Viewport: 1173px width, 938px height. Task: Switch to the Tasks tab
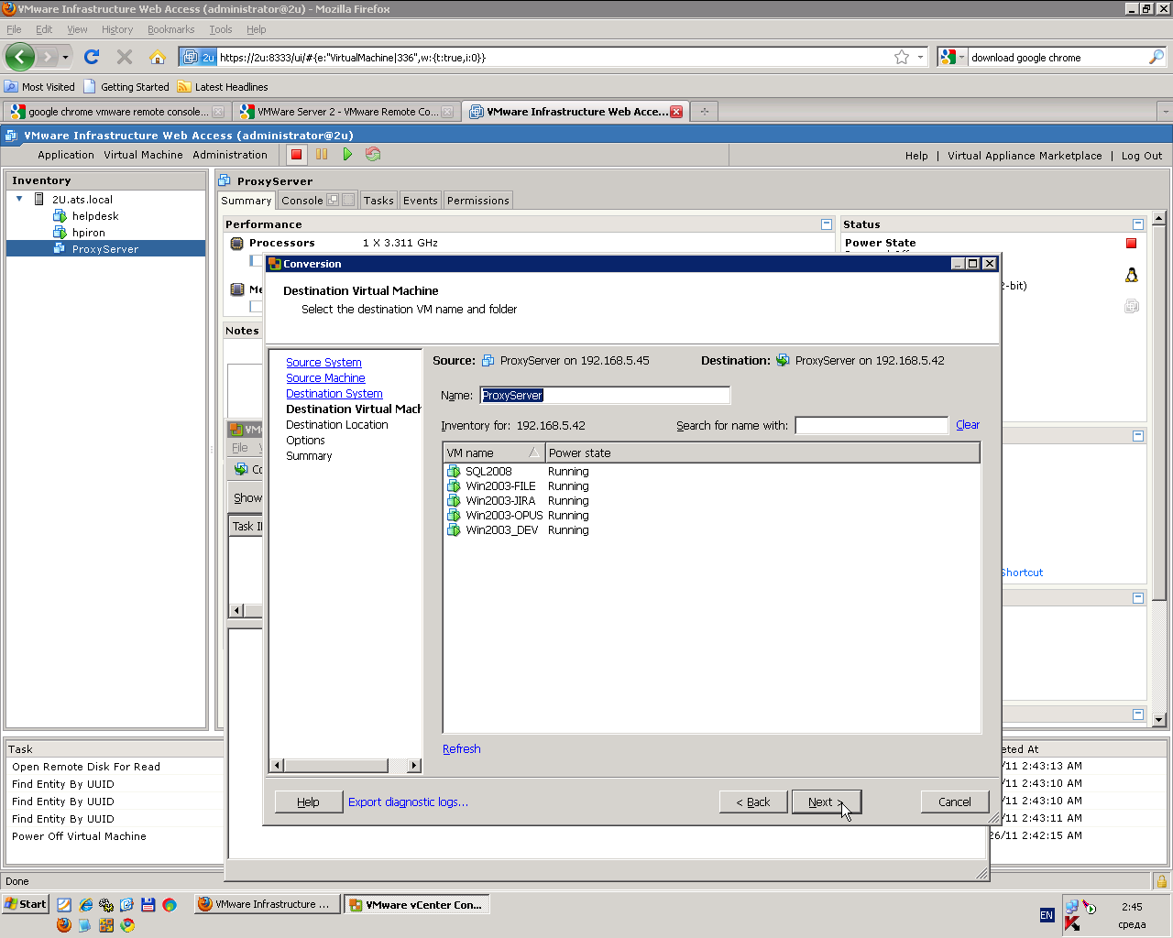(378, 201)
